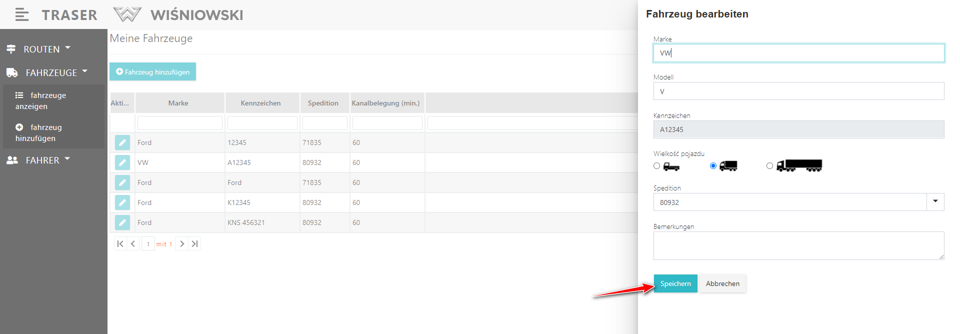Click the Bemerkungen text area
The width and height of the screenshot is (960, 334).
point(798,245)
